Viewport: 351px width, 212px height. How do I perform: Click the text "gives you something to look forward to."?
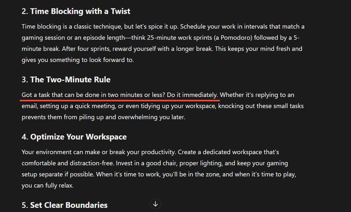pos(78,60)
